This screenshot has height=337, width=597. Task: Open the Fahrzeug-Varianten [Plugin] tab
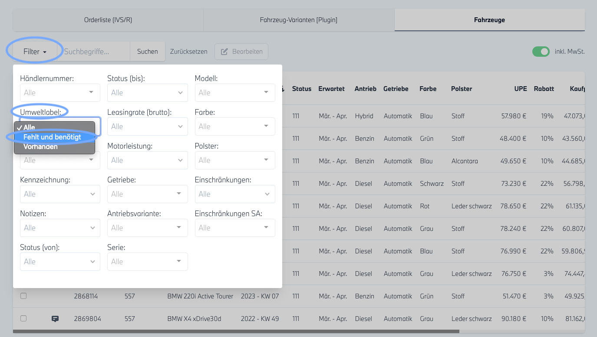[x=298, y=20]
